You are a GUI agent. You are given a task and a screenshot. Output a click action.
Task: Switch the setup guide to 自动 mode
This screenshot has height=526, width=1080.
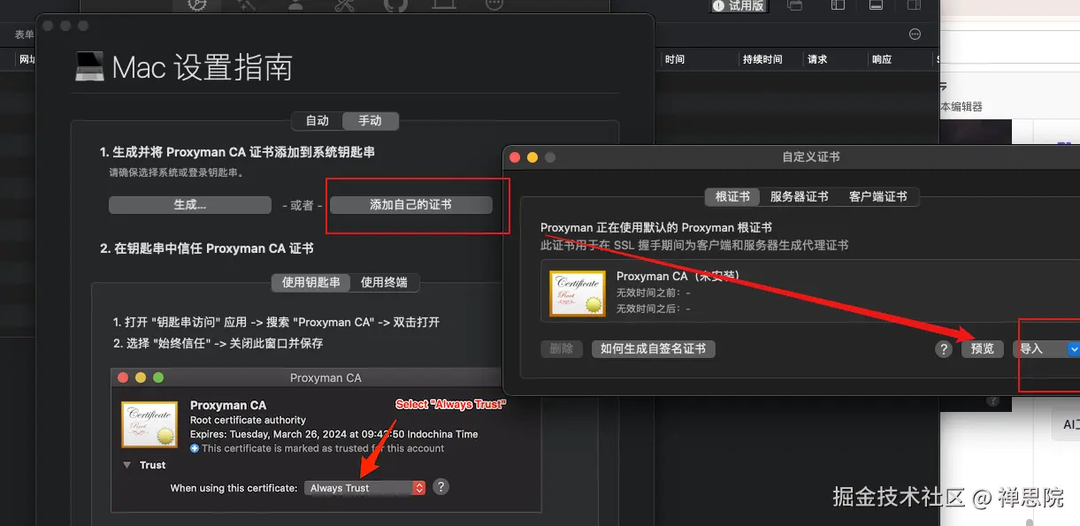tap(316, 121)
